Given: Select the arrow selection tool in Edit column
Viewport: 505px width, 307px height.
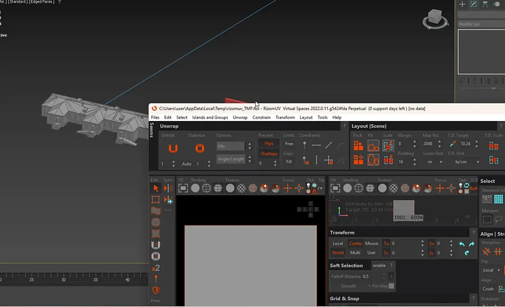Looking at the screenshot, I should tap(156, 189).
